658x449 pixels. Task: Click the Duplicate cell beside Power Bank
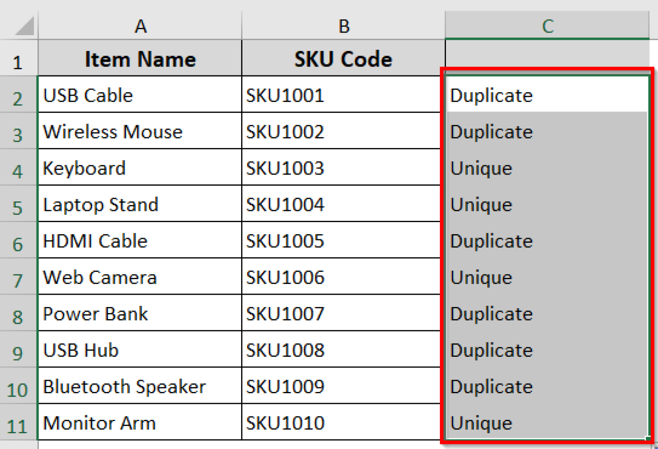[547, 313]
